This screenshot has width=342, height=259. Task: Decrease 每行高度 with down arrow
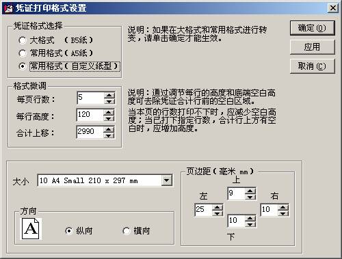pyautogui.click(x=109, y=118)
